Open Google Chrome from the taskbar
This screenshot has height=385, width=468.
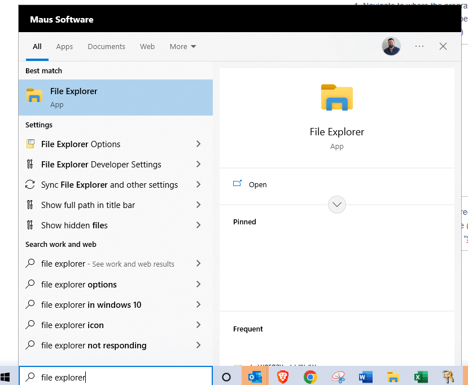click(310, 377)
